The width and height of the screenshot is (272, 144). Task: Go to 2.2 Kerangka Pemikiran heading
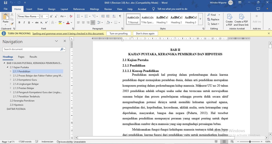coord(22,100)
